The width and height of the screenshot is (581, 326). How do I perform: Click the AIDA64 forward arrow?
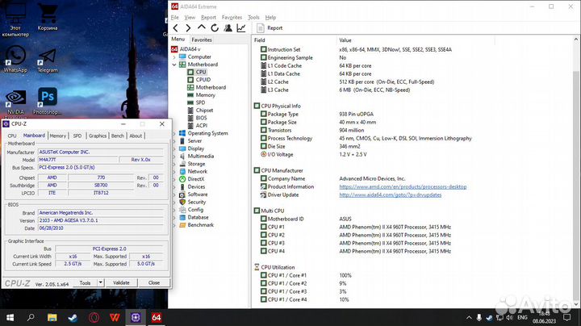[188, 27]
